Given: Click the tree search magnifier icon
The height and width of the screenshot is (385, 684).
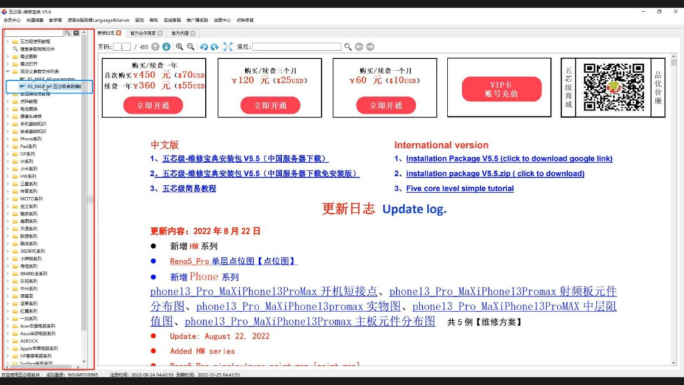Looking at the screenshot, I should tap(67, 33).
